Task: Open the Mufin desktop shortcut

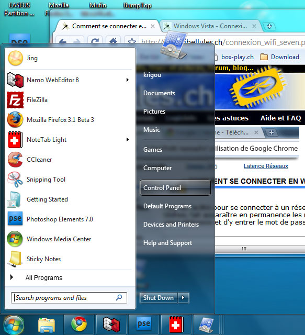Action: (98, 5)
